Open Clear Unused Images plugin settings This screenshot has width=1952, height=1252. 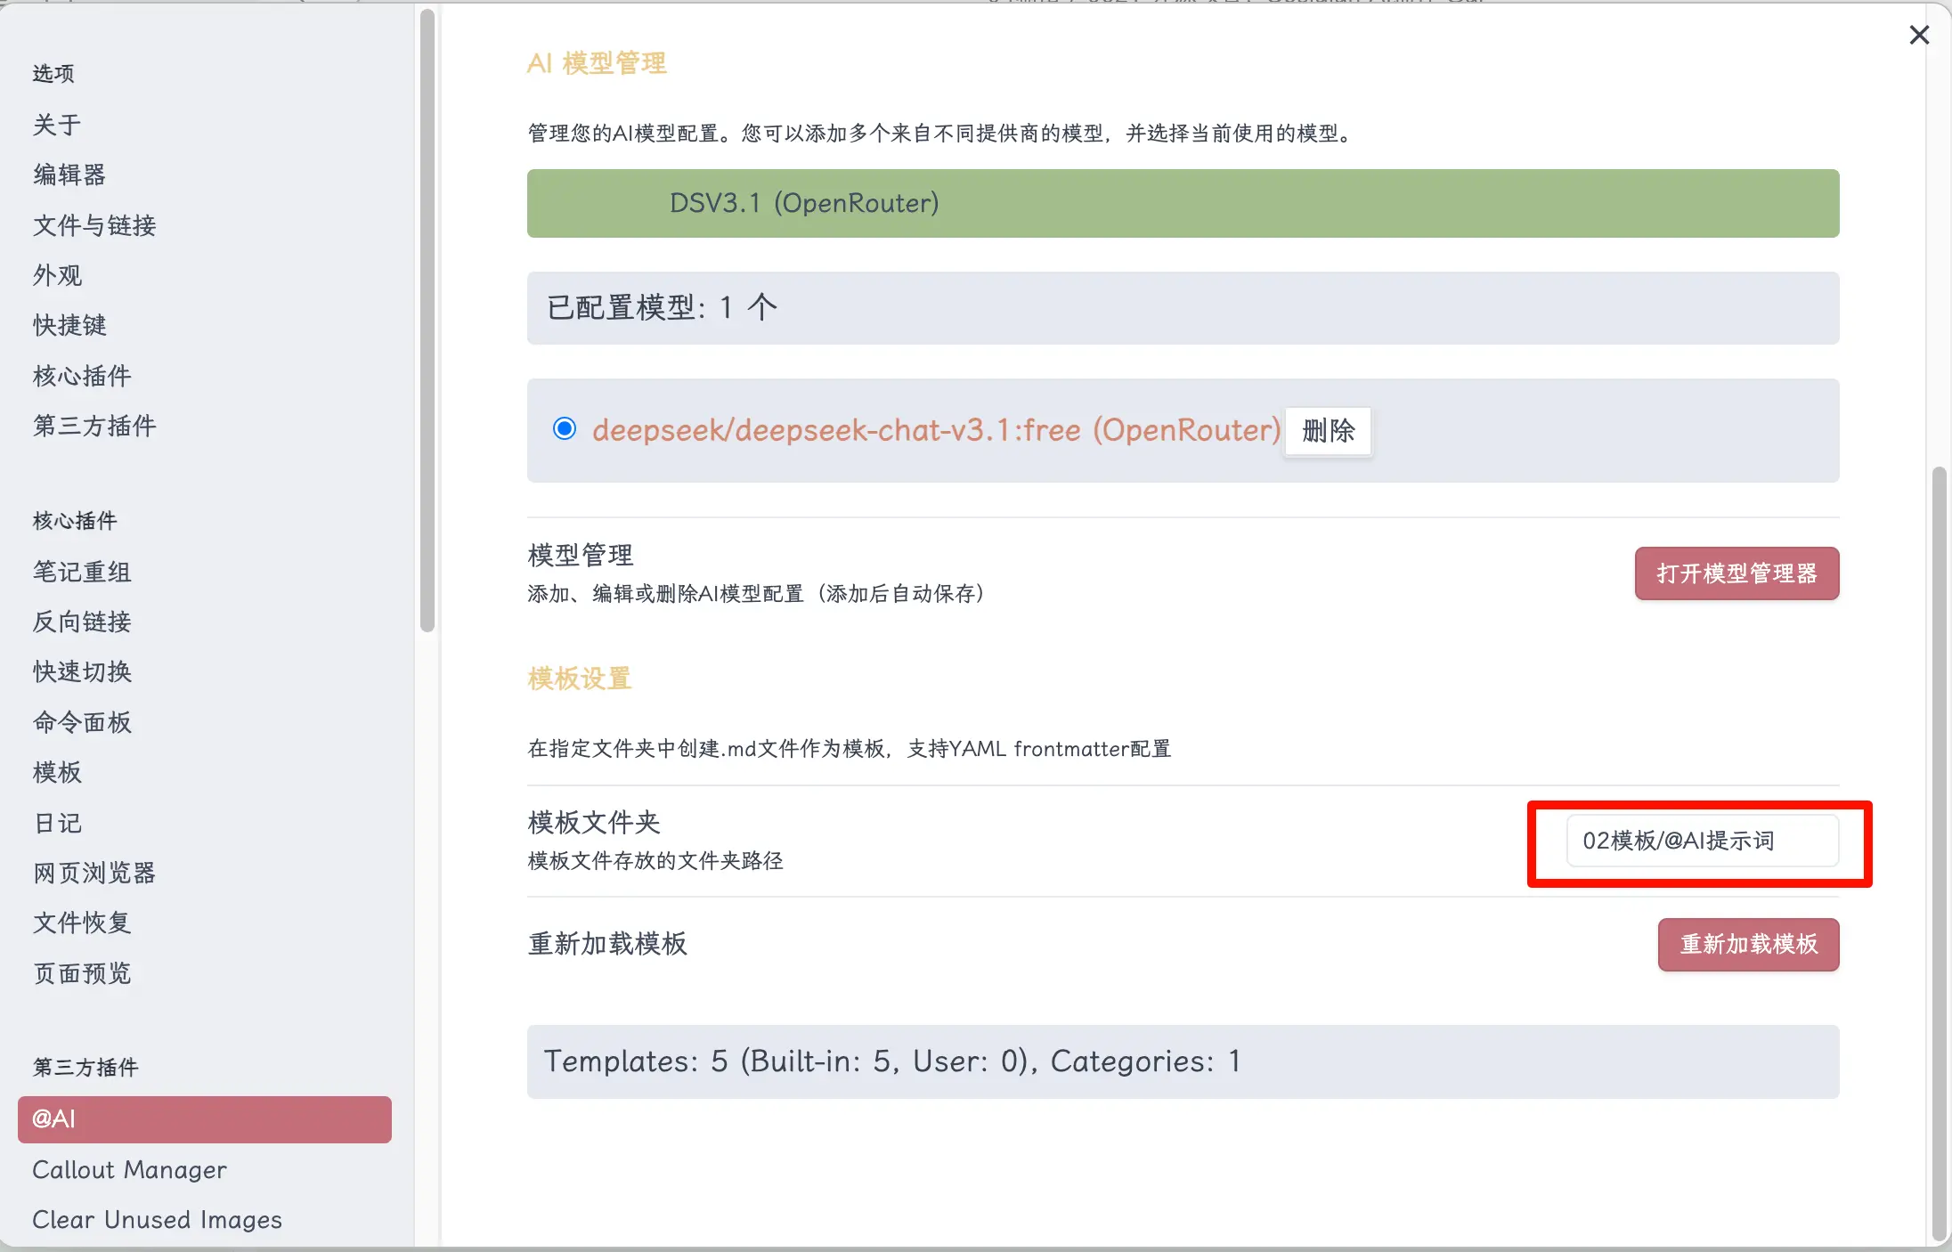(157, 1219)
